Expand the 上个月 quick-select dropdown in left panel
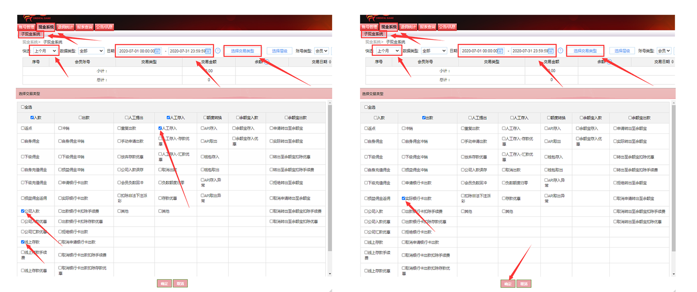 [45, 51]
